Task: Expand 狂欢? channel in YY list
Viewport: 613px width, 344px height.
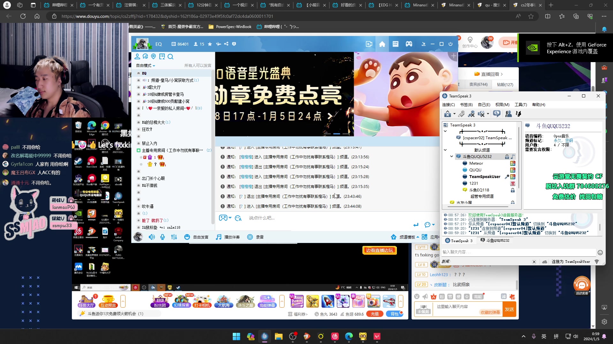Action: point(139,129)
